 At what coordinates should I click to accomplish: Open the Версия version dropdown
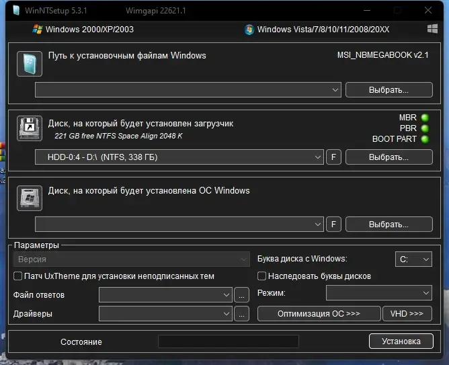132,259
